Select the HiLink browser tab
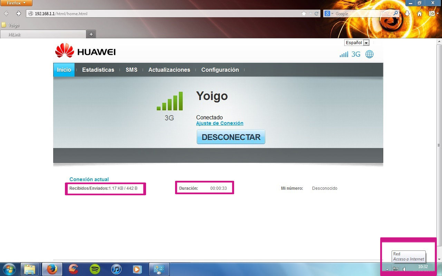 pos(43,34)
